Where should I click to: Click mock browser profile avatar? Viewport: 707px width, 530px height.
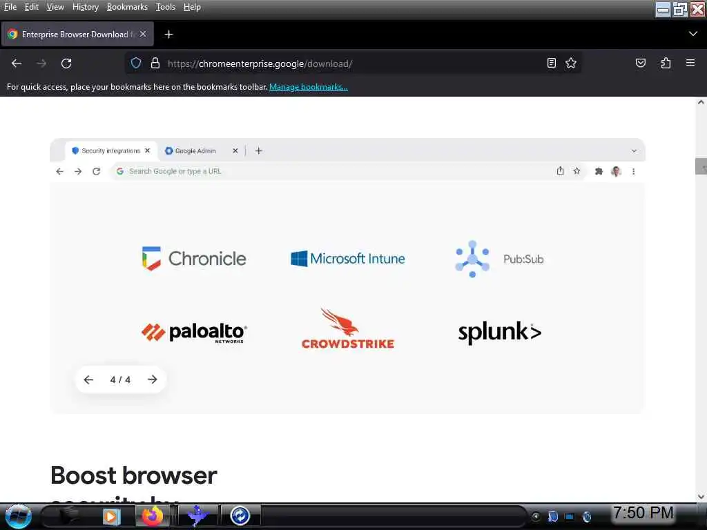(x=616, y=171)
